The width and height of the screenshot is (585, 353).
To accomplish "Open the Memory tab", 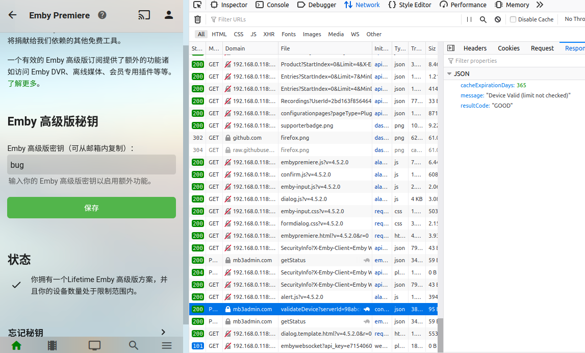I will (512, 5).
